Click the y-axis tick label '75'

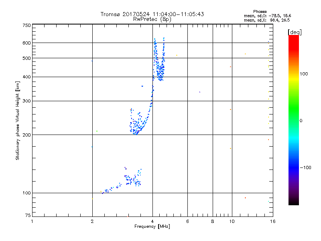tap(28, 215)
